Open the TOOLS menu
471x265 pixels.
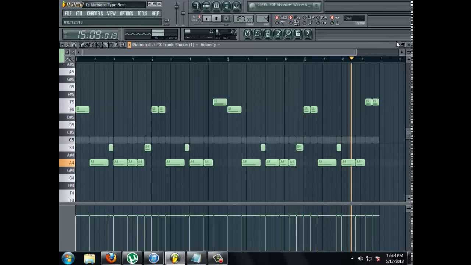tap(142, 14)
